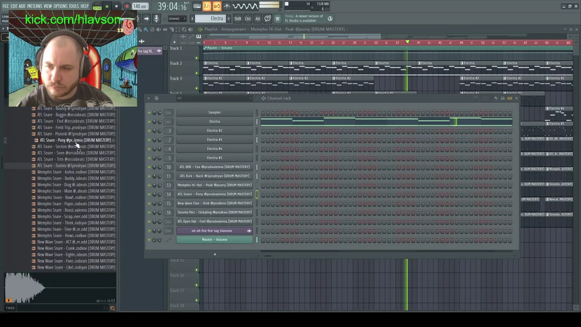Open the shopping cart icon
This screenshot has height=327, width=581.
click(277, 19)
